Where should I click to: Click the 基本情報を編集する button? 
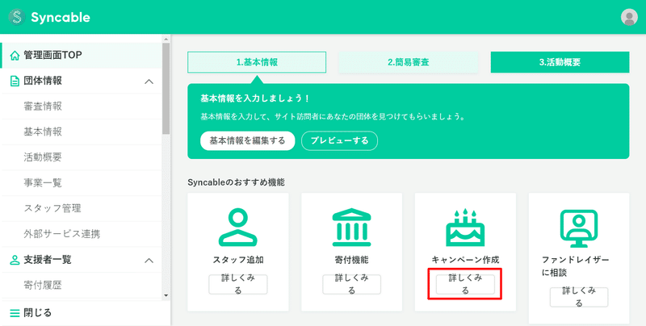tap(248, 140)
